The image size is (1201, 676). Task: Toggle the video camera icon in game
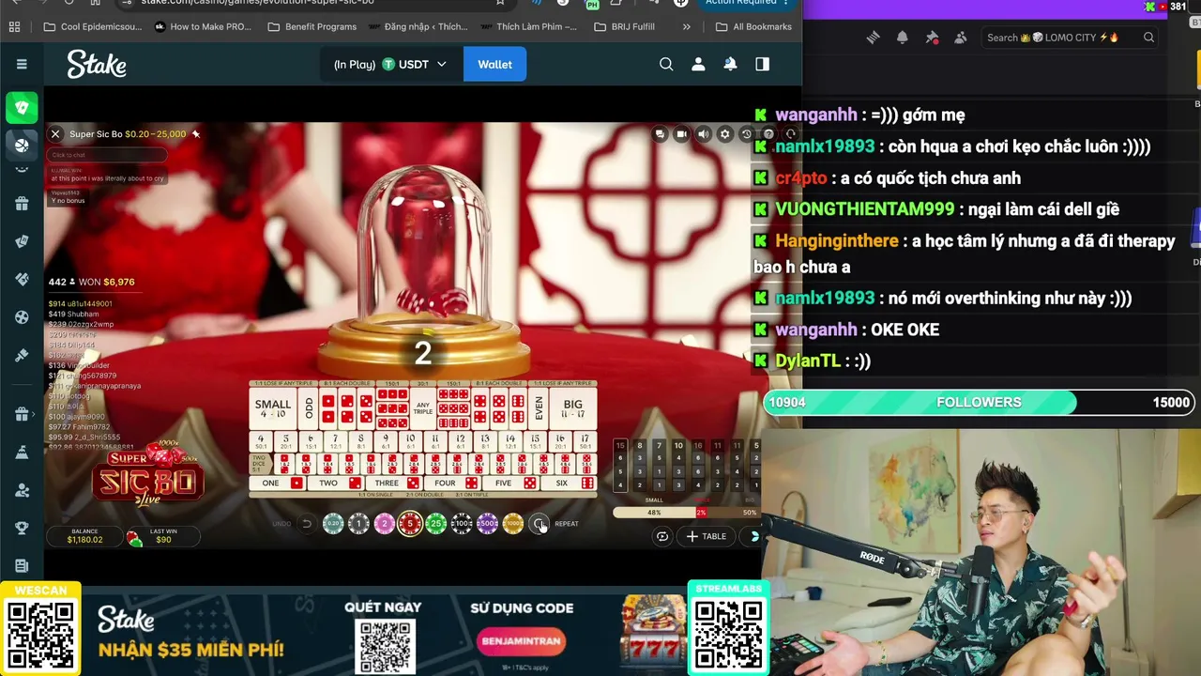coord(682,134)
